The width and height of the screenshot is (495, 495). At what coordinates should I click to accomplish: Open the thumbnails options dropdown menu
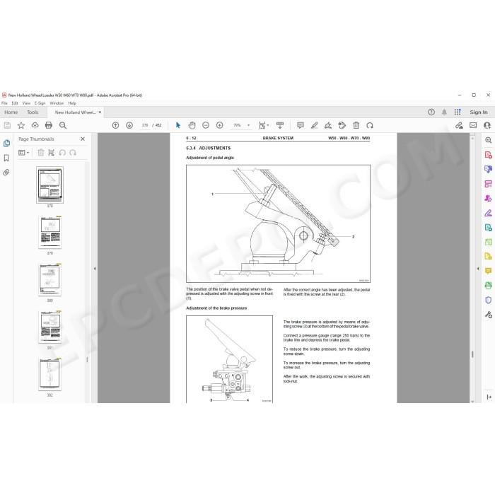tap(23, 153)
